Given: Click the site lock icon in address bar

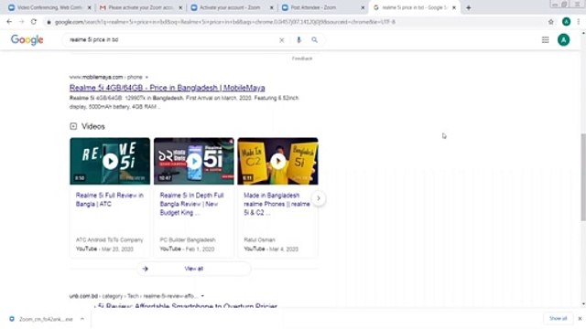Looking at the screenshot, I should [x=49, y=22].
